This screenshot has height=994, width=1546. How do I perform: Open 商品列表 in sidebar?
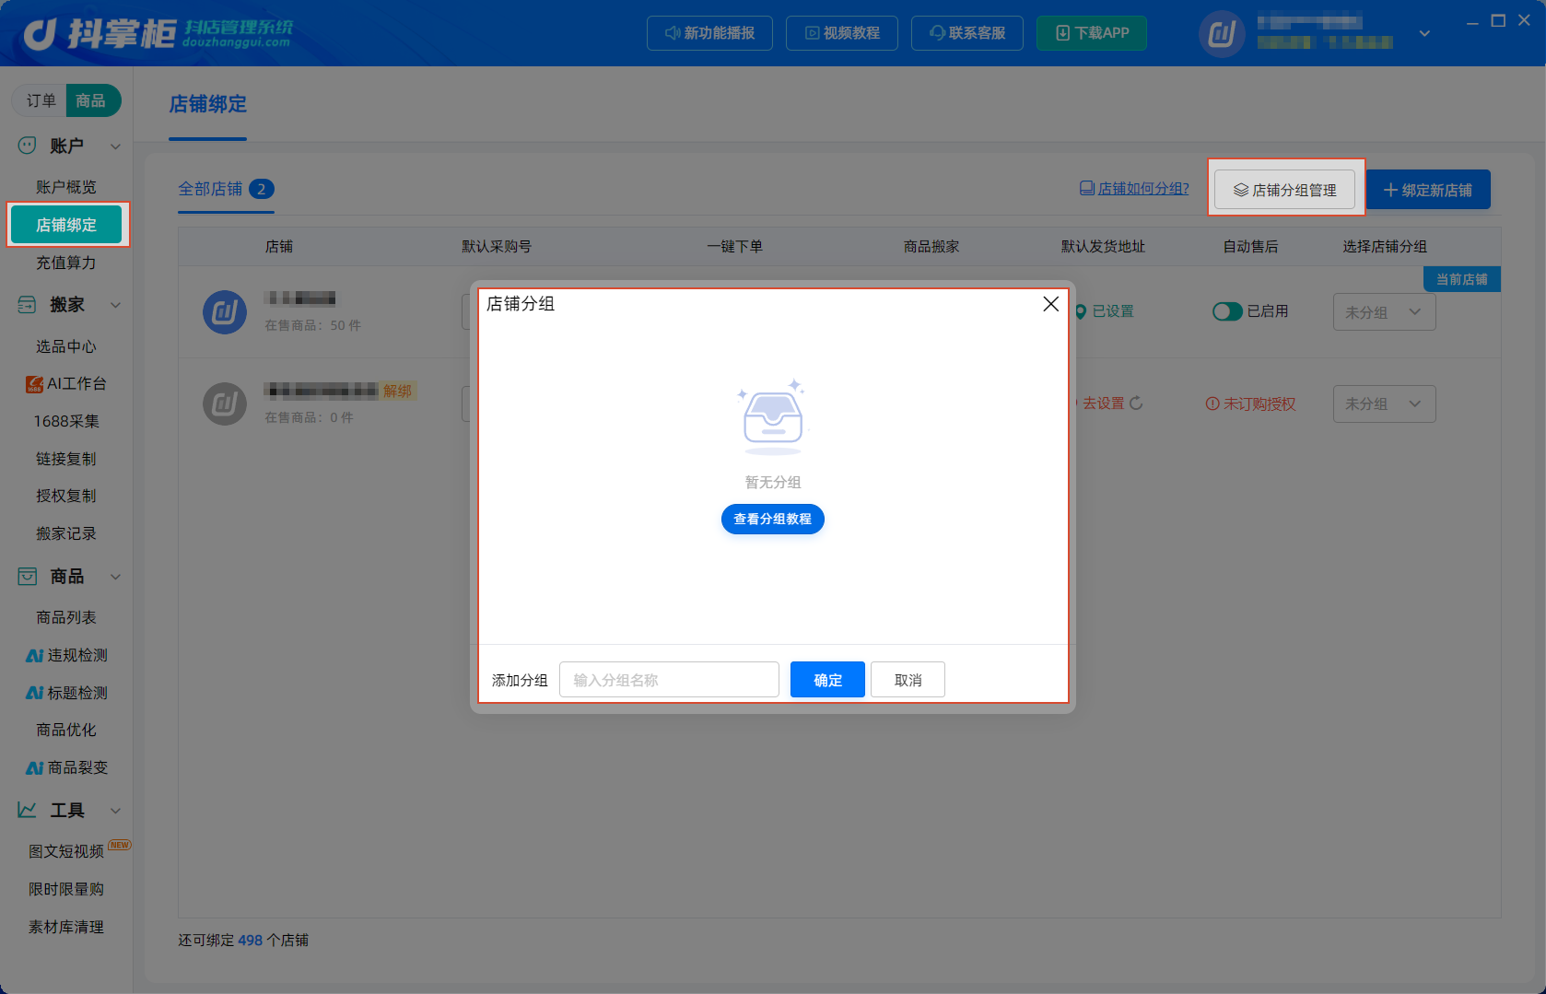(x=66, y=617)
